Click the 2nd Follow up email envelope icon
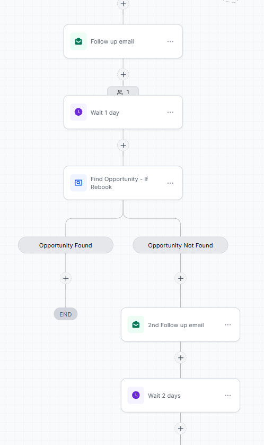The height and width of the screenshot is (445, 264). pyautogui.click(x=136, y=324)
